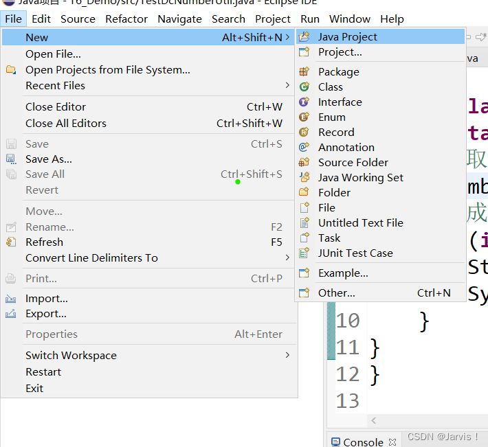Select Other... Ctrl+N entry label
The image size is (488, 447).
pos(336,293)
